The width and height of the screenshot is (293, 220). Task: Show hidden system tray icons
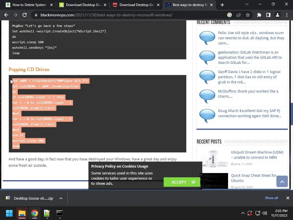click(243, 213)
